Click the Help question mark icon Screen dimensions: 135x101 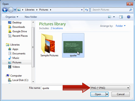129,17
